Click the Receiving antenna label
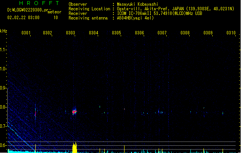This screenshot has height=153, width=241. click(88, 18)
